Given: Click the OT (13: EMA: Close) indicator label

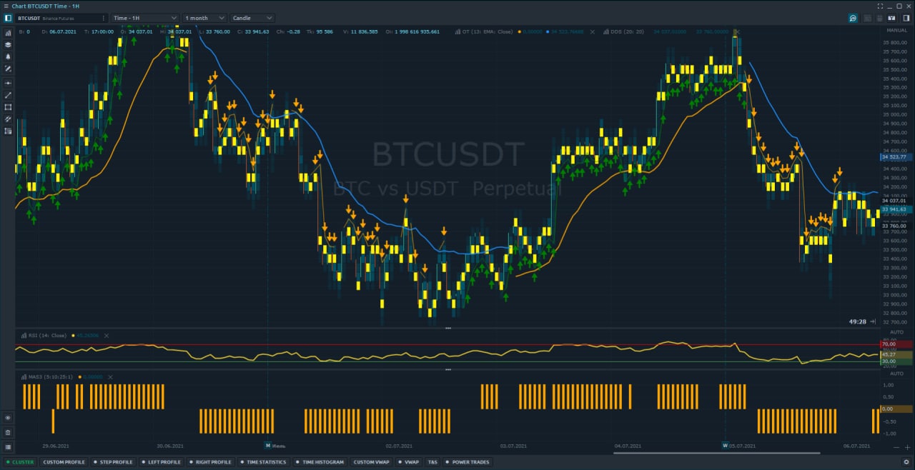Looking at the screenshot, I should point(488,31).
